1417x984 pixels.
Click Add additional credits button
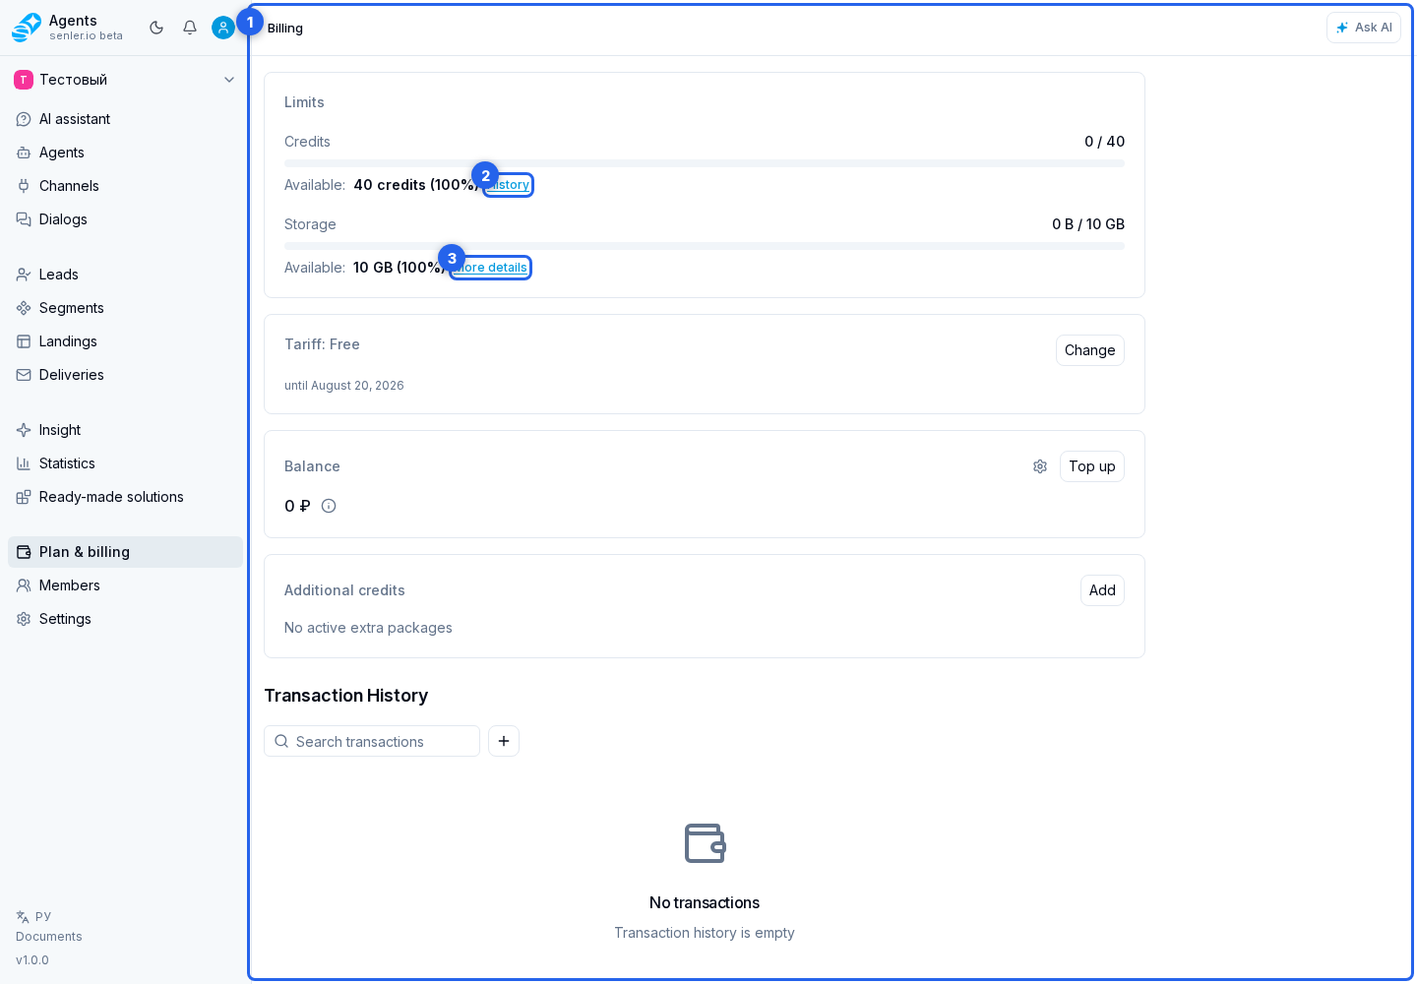tap(1102, 590)
